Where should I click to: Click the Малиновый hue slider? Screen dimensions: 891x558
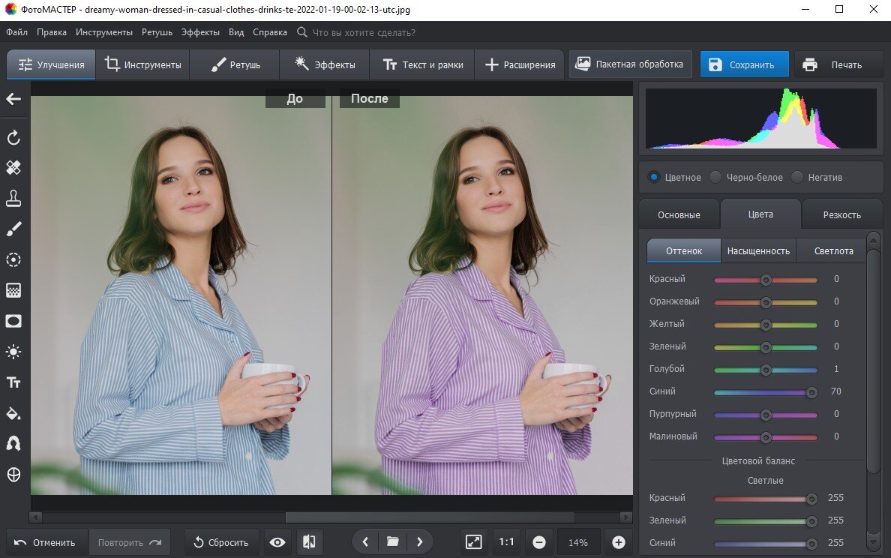(x=766, y=437)
